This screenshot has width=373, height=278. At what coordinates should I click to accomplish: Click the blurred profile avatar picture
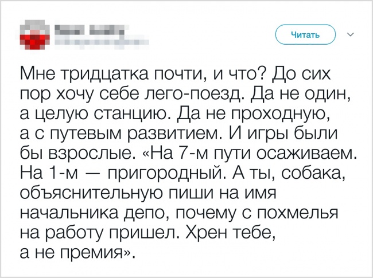34,36
